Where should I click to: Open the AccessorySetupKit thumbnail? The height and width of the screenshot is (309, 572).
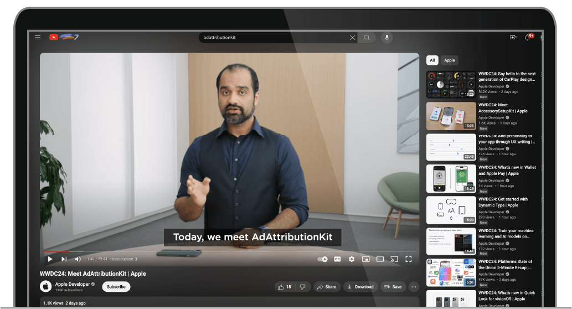coord(451,116)
